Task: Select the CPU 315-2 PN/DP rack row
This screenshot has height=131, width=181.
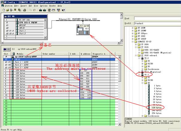Action: coord(27,22)
